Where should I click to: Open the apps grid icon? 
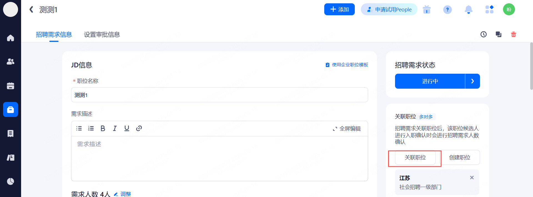pyautogui.click(x=489, y=10)
